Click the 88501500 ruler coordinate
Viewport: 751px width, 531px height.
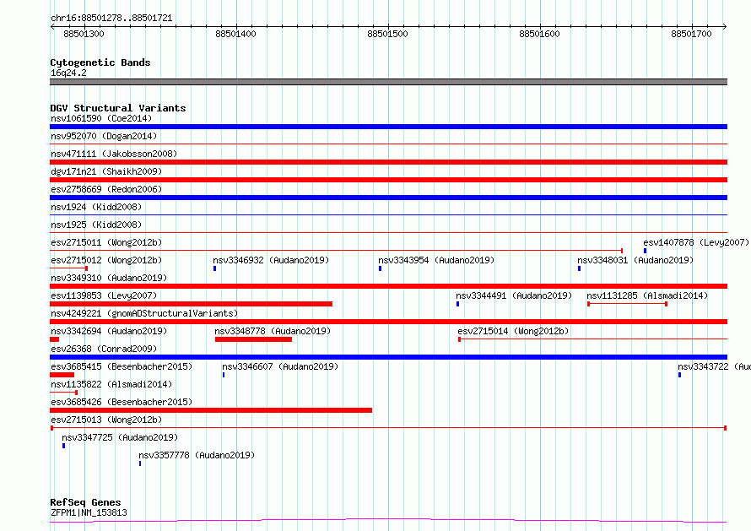coord(387,34)
